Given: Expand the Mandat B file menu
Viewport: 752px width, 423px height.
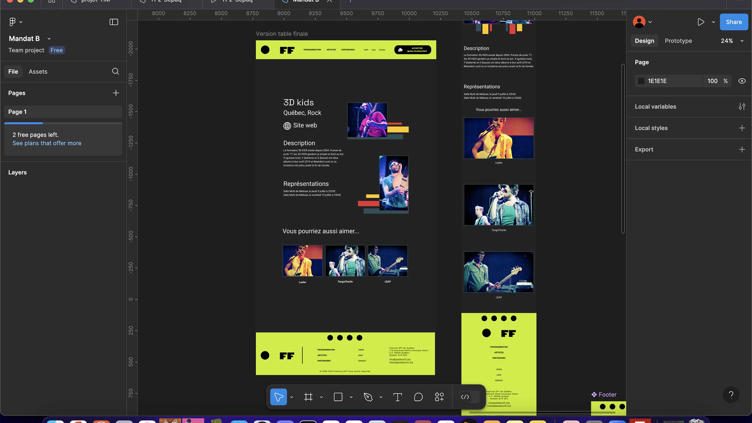Looking at the screenshot, I should click(x=49, y=39).
